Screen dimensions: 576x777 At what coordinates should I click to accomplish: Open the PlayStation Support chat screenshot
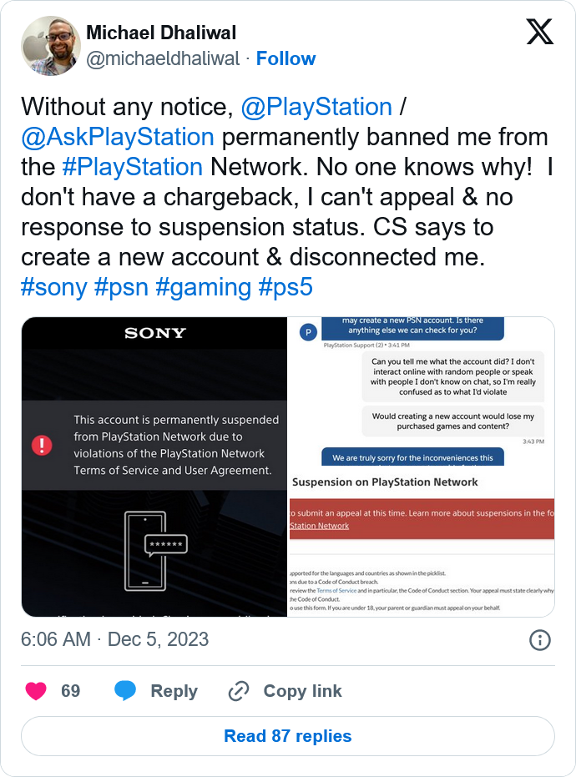click(421, 391)
